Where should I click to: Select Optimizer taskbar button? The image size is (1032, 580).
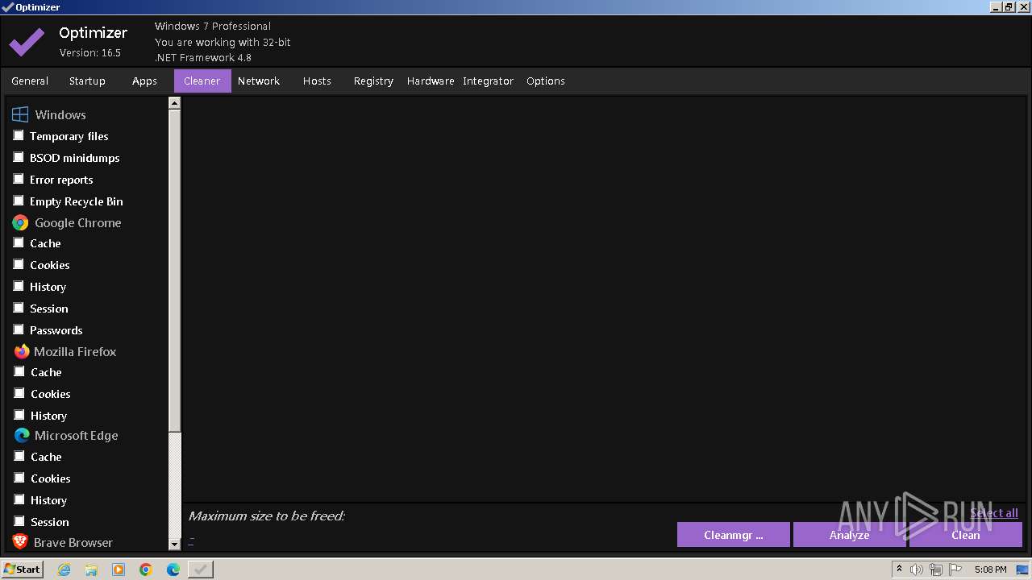point(200,570)
